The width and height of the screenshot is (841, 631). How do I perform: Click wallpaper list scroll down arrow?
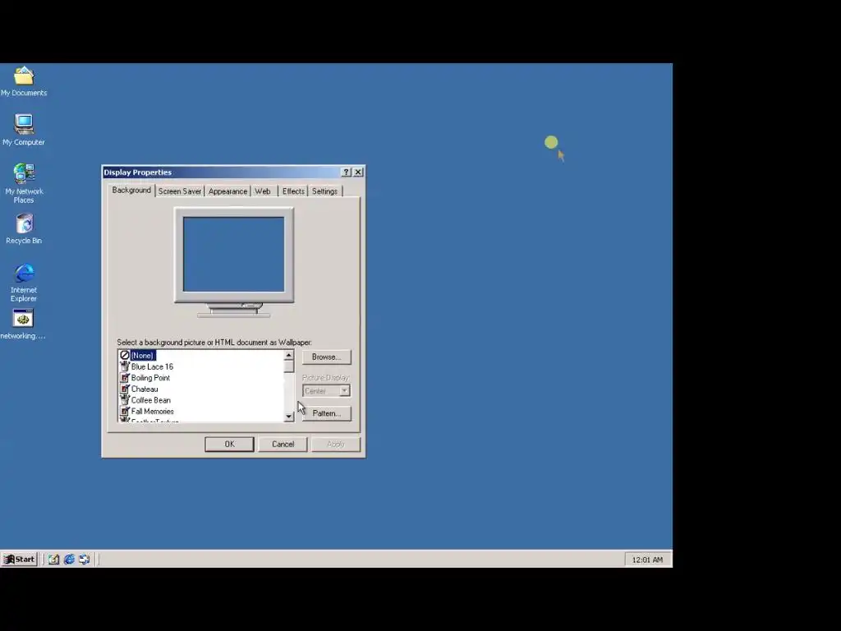click(x=288, y=417)
